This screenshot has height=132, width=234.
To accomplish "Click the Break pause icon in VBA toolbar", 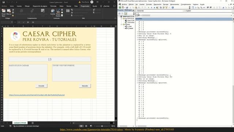I will (151, 7).
